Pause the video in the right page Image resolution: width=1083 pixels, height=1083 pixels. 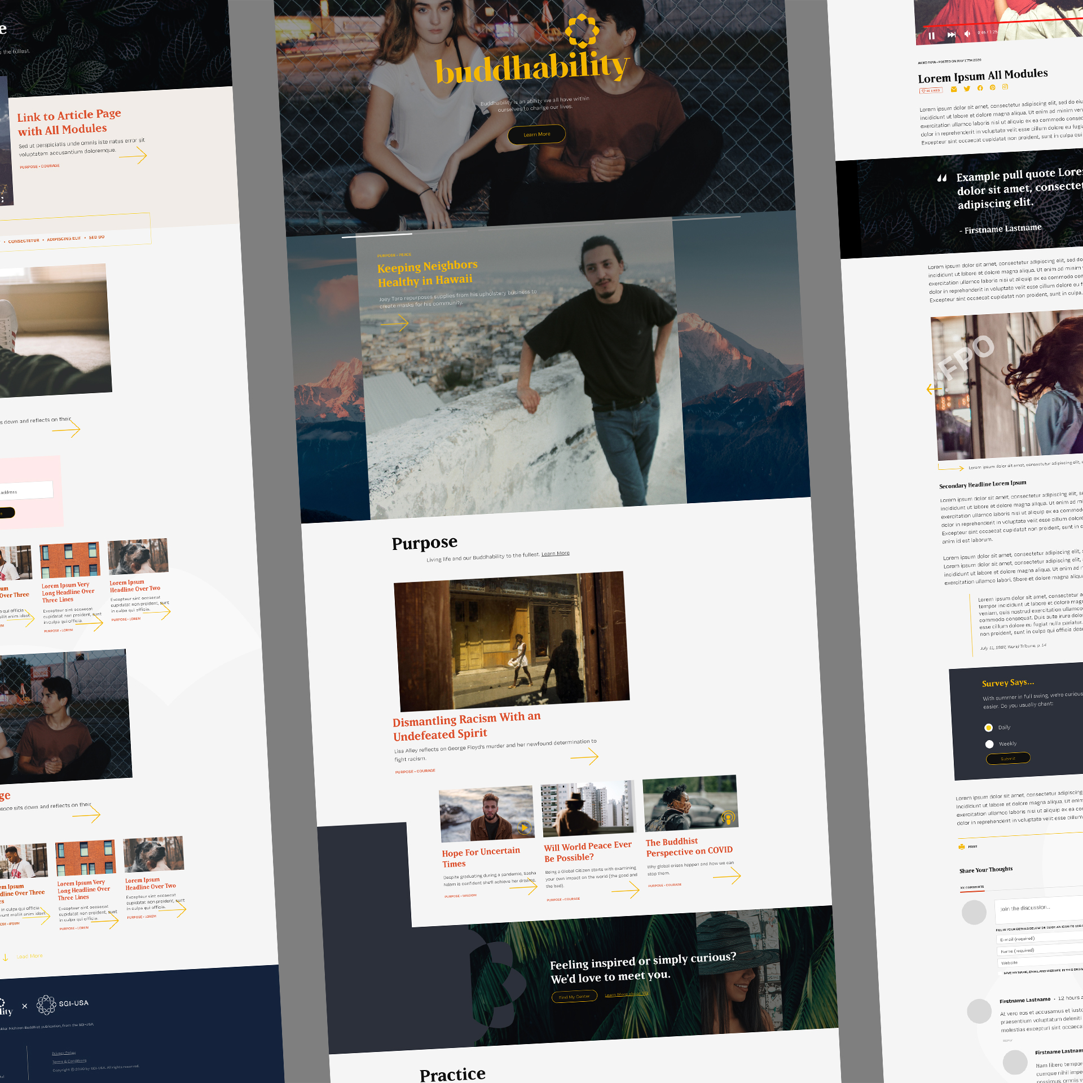(x=931, y=36)
